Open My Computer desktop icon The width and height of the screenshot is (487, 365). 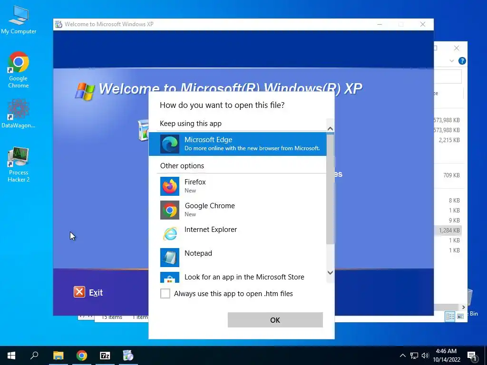coord(19,20)
